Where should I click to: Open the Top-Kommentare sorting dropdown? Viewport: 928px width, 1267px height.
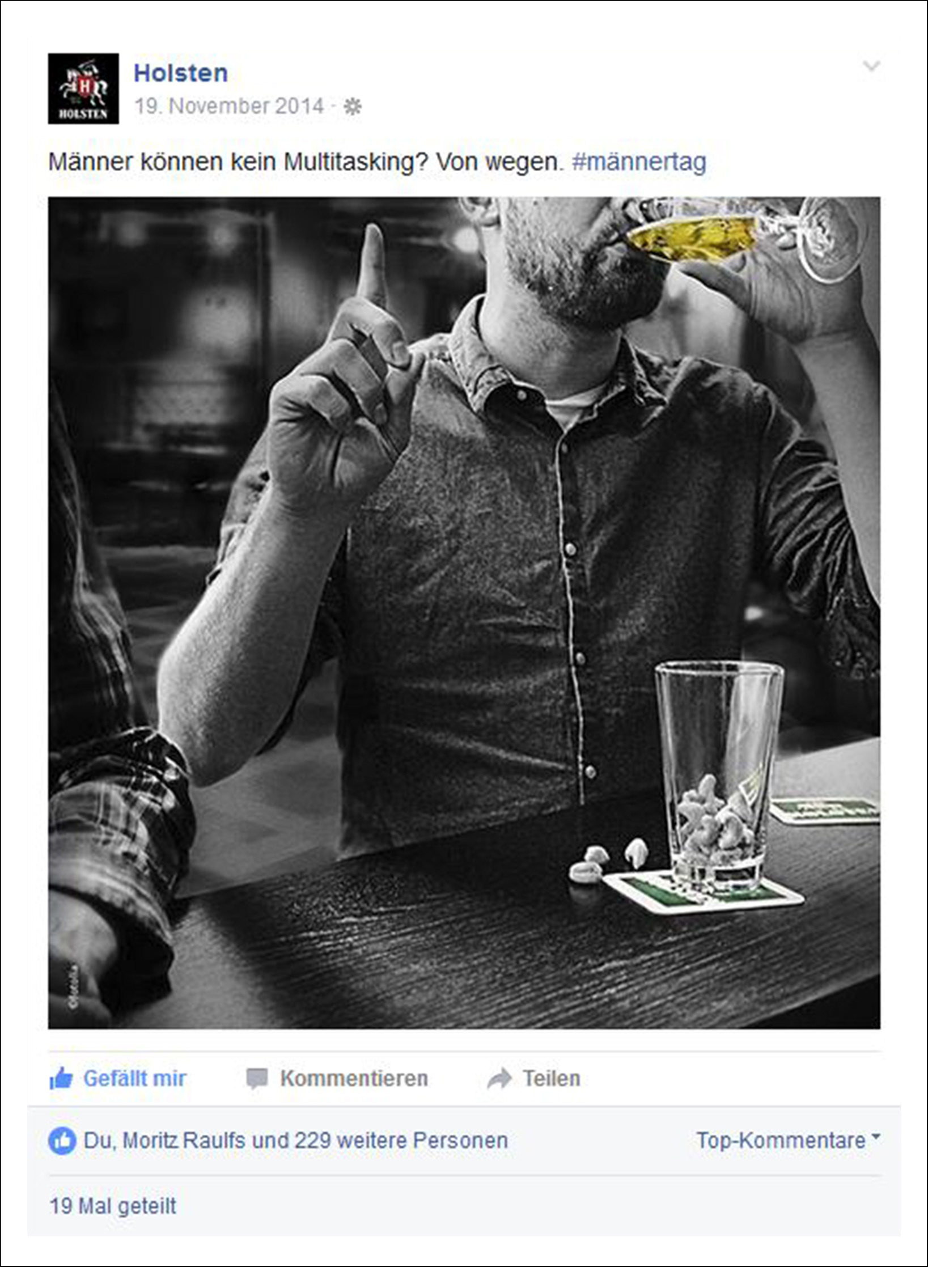click(788, 1140)
